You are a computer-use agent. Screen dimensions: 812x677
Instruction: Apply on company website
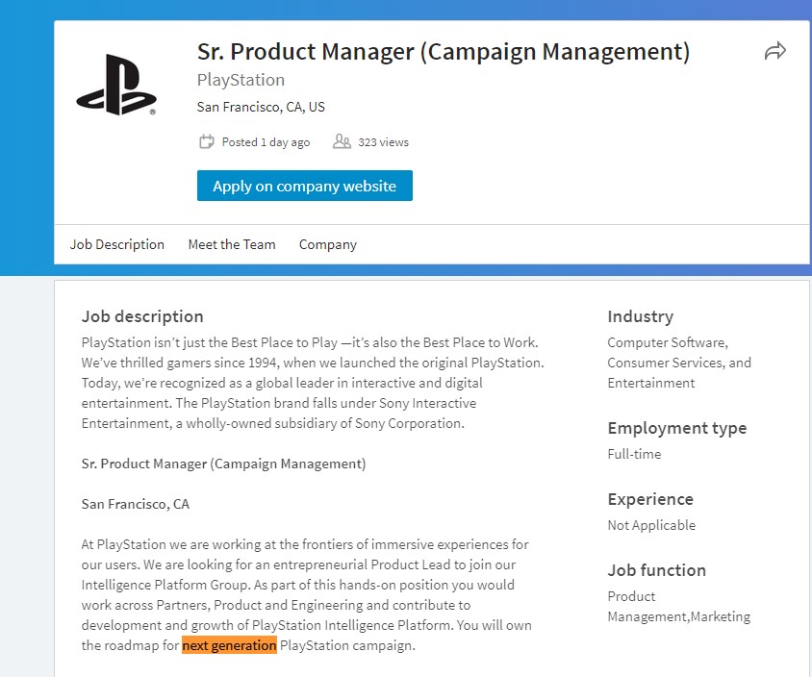(304, 186)
